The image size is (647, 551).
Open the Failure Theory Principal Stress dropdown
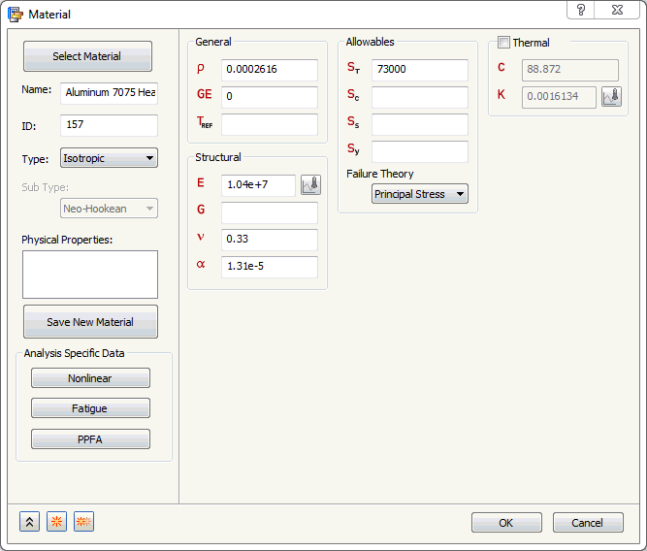420,194
